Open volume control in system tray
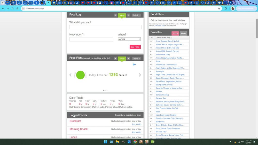 tap(242, 142)
